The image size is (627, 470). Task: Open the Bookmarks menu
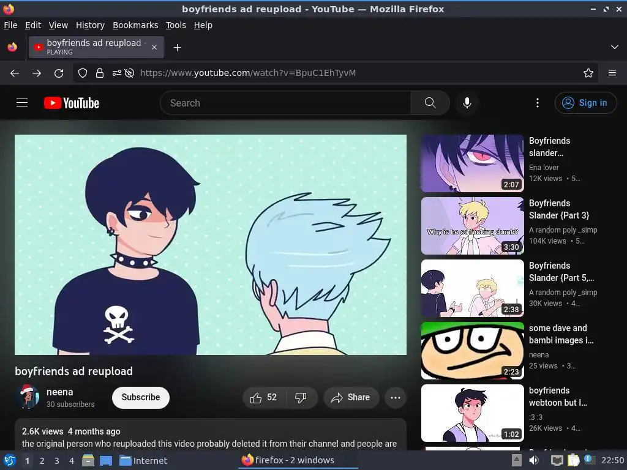coord(135,25)
